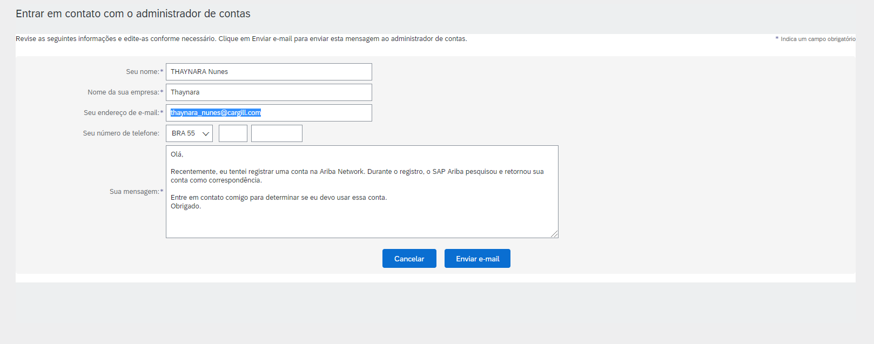Click the "Indica um campo obrigatório" note
The width and height of the screenshot is (874, 344).
tap(815, 39)
